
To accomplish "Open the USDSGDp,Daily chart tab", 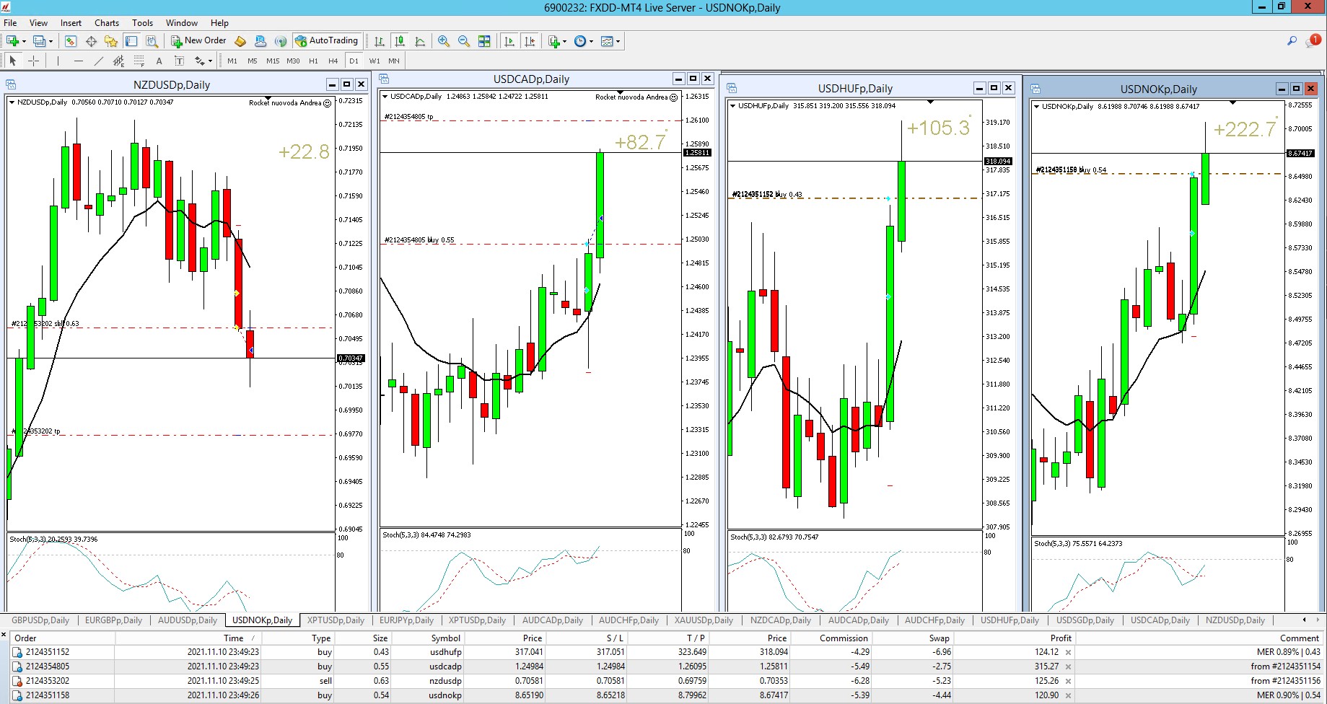I will [1085, 620].
